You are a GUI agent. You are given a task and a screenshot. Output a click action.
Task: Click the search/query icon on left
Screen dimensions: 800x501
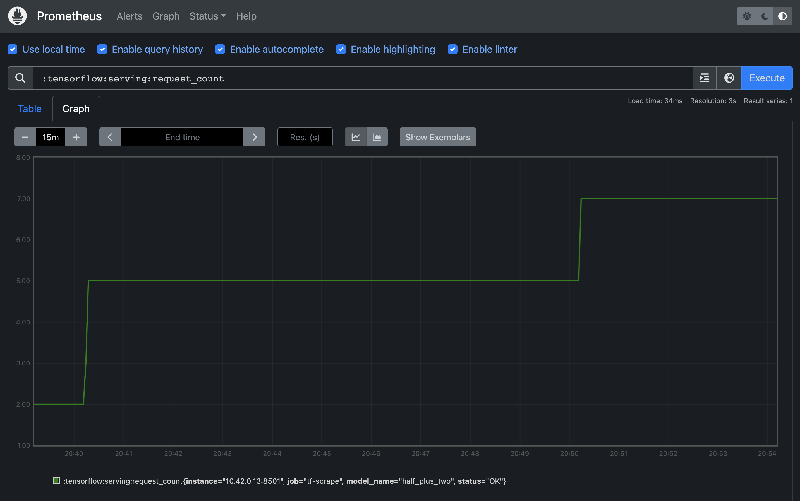pos(20,77)
